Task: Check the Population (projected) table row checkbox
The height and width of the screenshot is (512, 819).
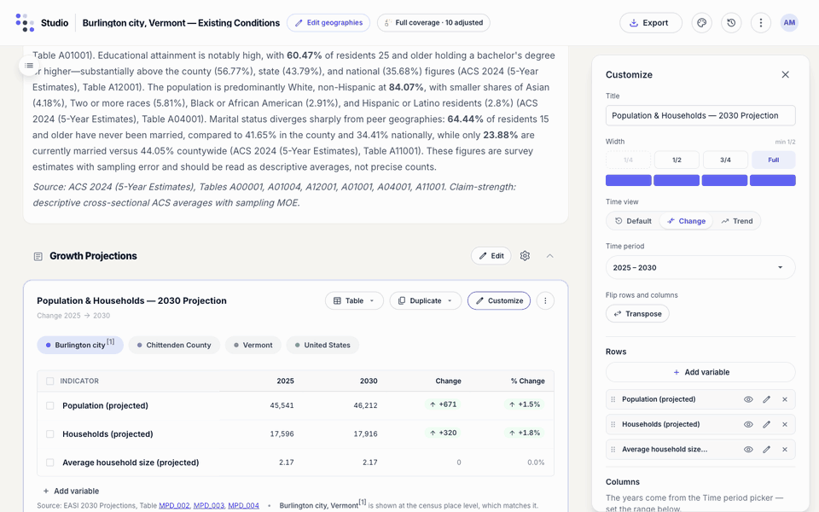Action: pos(50,406)
